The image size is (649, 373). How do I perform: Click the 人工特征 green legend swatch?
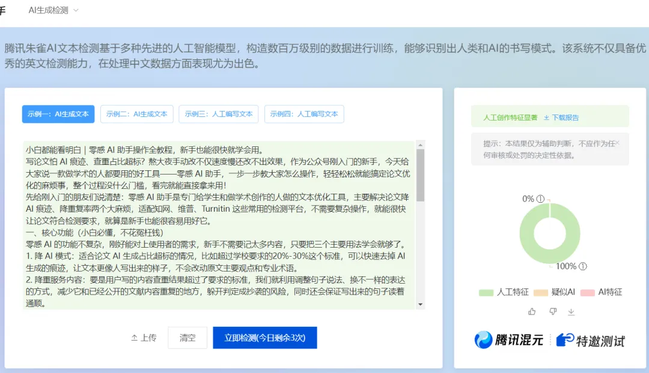(x=486, y=293)
